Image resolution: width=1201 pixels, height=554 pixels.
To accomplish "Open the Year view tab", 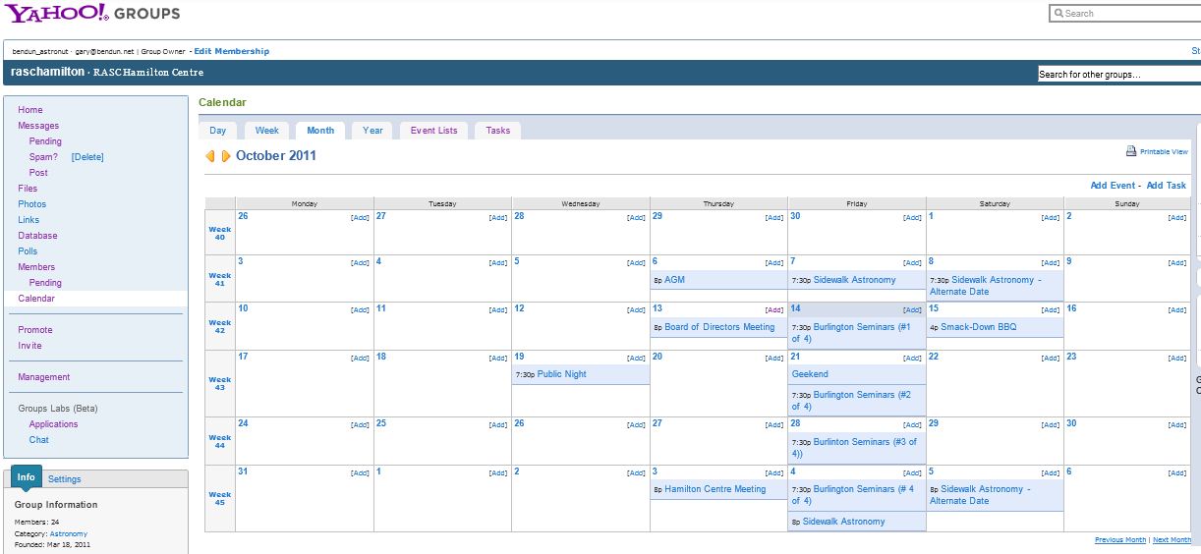I will click(x=372, y=131).
